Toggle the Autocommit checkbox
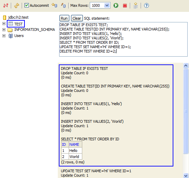Screen dimensions: 189x178 click(27, 5)
